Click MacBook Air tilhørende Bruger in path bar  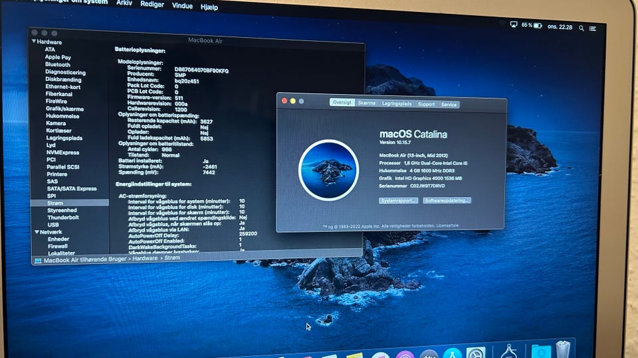[85, 259]
